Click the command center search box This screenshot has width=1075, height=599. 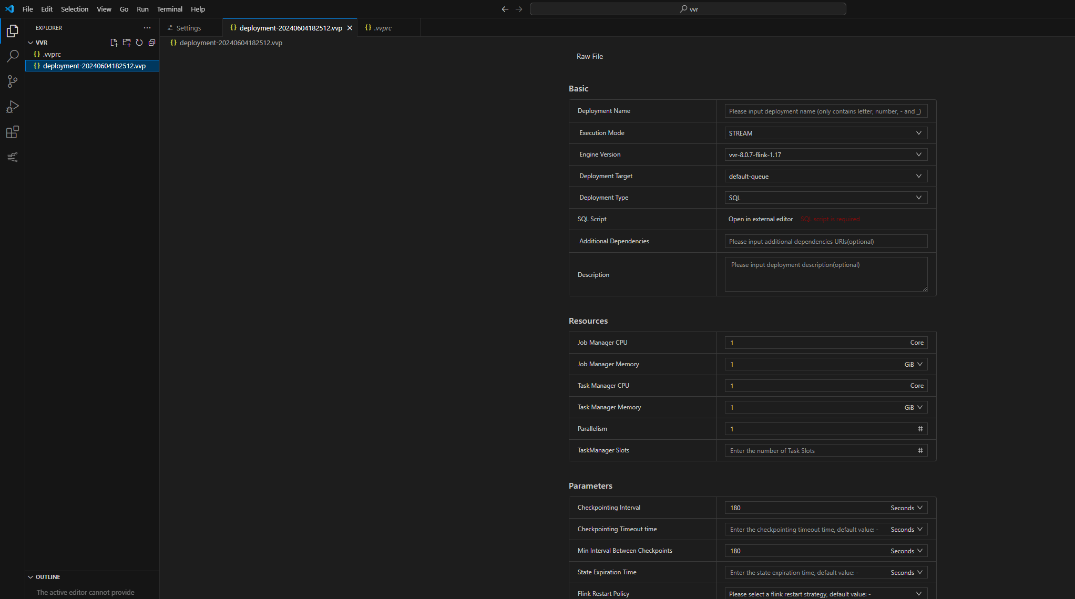(688, 9)
